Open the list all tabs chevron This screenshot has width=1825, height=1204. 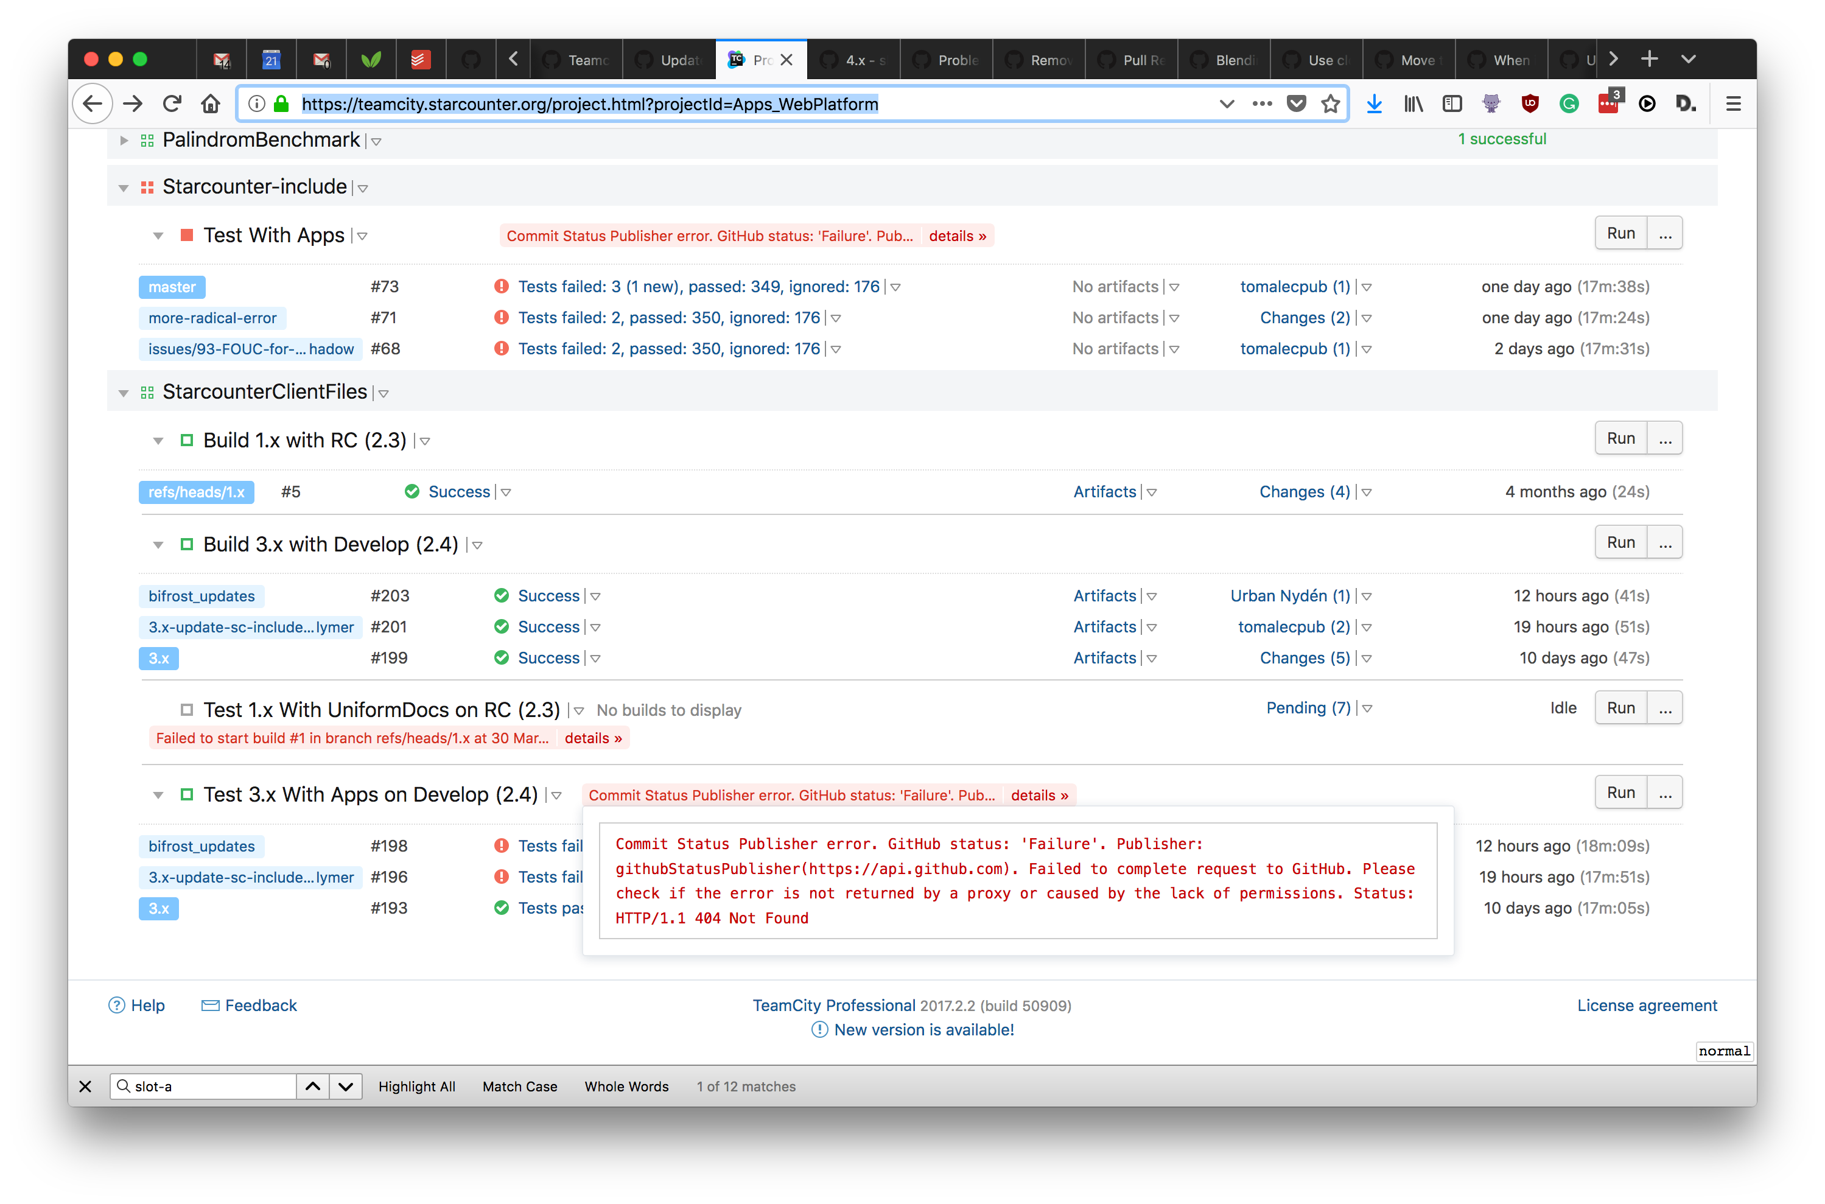pos(1688,59)
